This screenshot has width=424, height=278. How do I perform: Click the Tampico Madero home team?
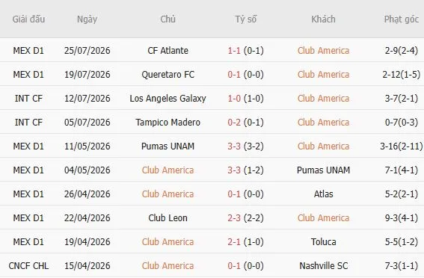pos(168,122)
